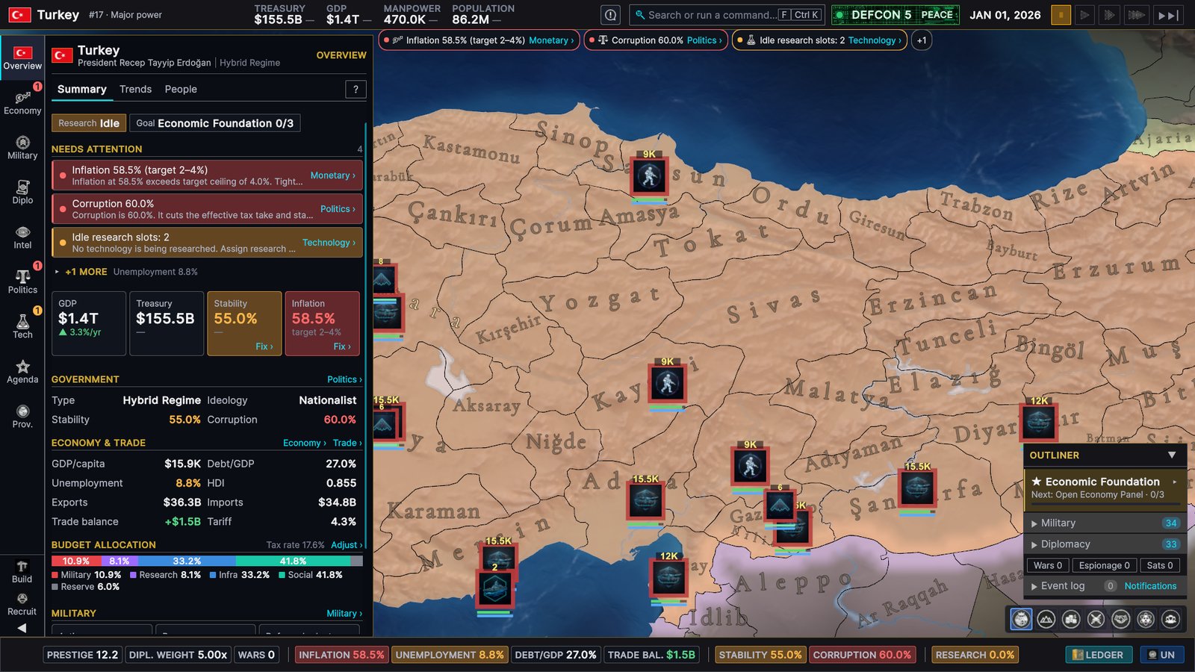This screenshot has width=1195, height=672.
Task: Click the Military 10.9% budget bar segment
Action: 75,561
